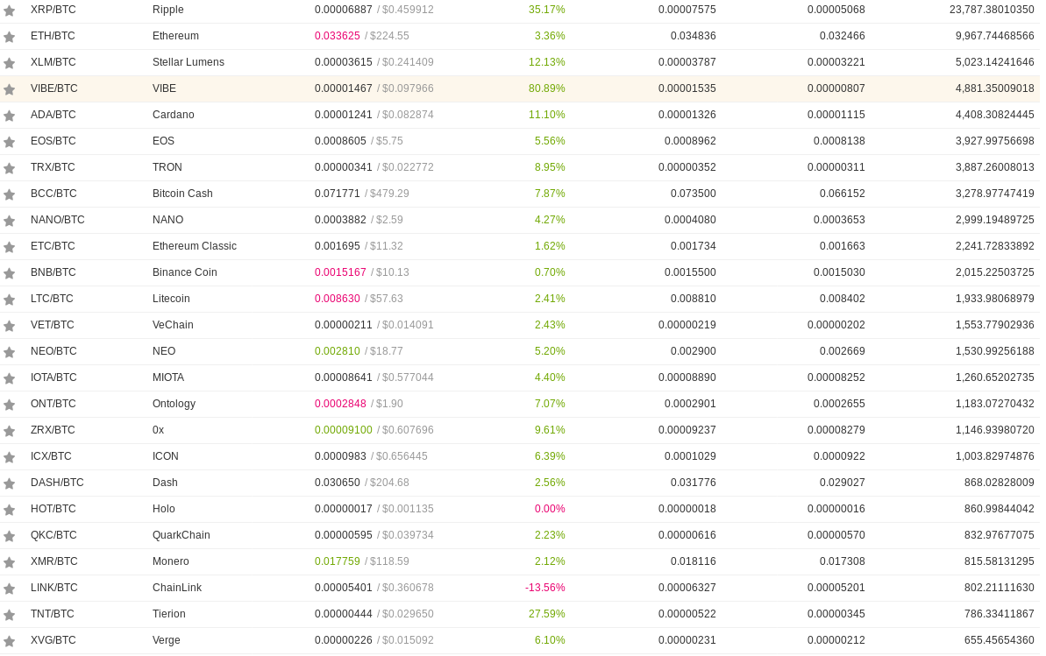Star the DASH/BTC pair

[x=10, y=483]
